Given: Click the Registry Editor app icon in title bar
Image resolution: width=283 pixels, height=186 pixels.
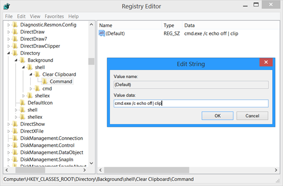Looking at the screenshot, I should coord(7,6).
